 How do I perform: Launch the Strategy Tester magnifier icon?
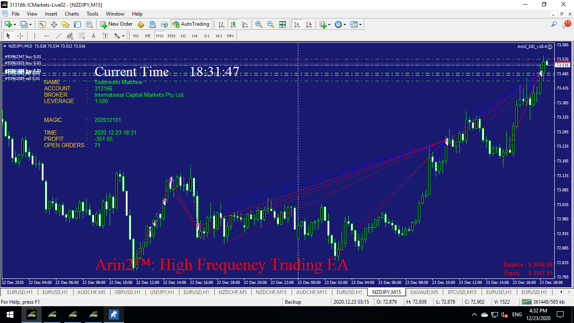pos(89,24)
